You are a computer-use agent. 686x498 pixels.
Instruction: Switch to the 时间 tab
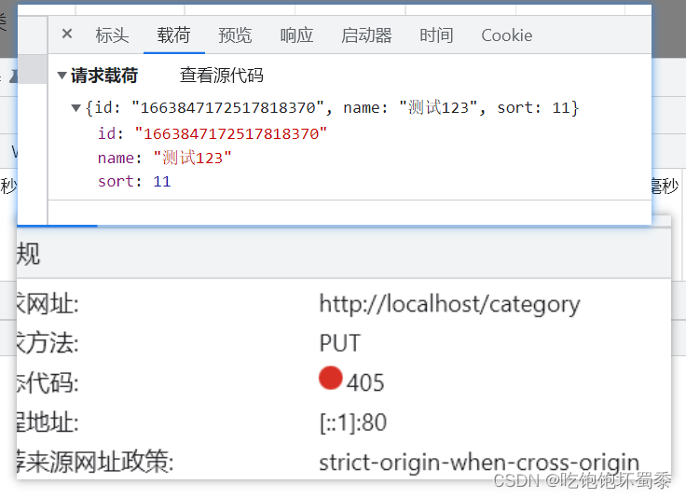(x=436, y=35)
